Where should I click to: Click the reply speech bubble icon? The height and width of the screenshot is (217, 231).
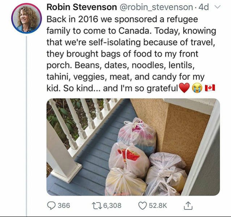pyautogui.click(x=51, y=205)
